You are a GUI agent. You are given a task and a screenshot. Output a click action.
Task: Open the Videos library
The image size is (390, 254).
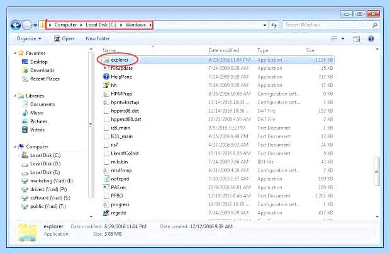(33, 130)
